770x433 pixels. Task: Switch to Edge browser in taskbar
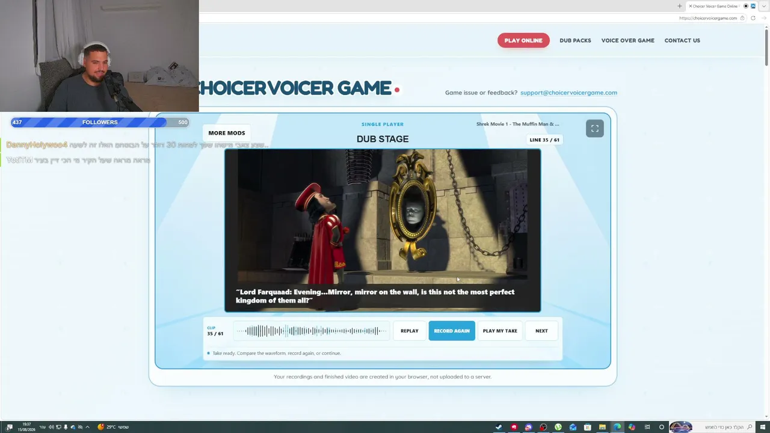[x=617, y=427]
